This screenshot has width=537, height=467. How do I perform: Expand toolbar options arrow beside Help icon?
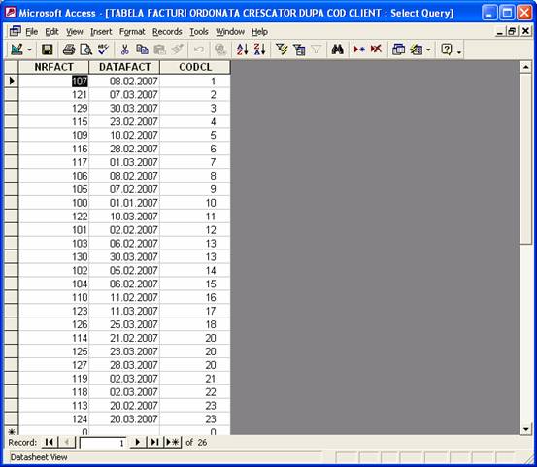(459, 50)
